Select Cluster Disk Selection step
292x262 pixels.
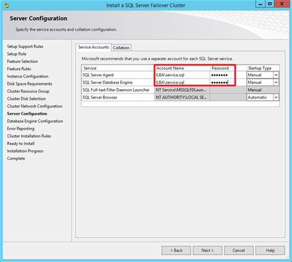26,99
